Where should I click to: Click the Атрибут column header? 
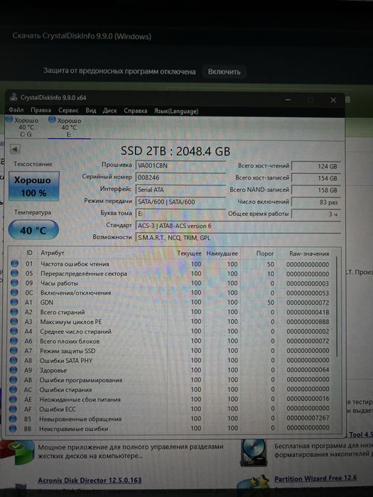point(53,253)
